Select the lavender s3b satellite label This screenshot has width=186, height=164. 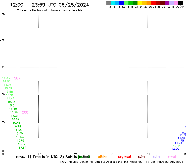click(x=156, y=157)
